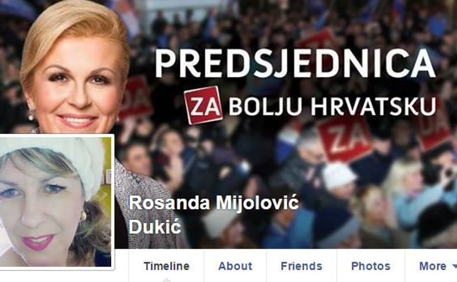Click the name Rosanda Mijolović Dukić
Viewport: 457px width, 282px height.
click(x=213, y=215)
